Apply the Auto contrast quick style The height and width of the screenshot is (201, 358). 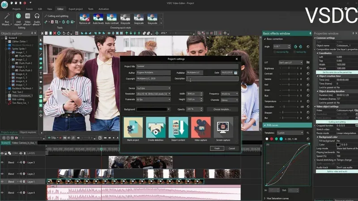tap(111, 19)
